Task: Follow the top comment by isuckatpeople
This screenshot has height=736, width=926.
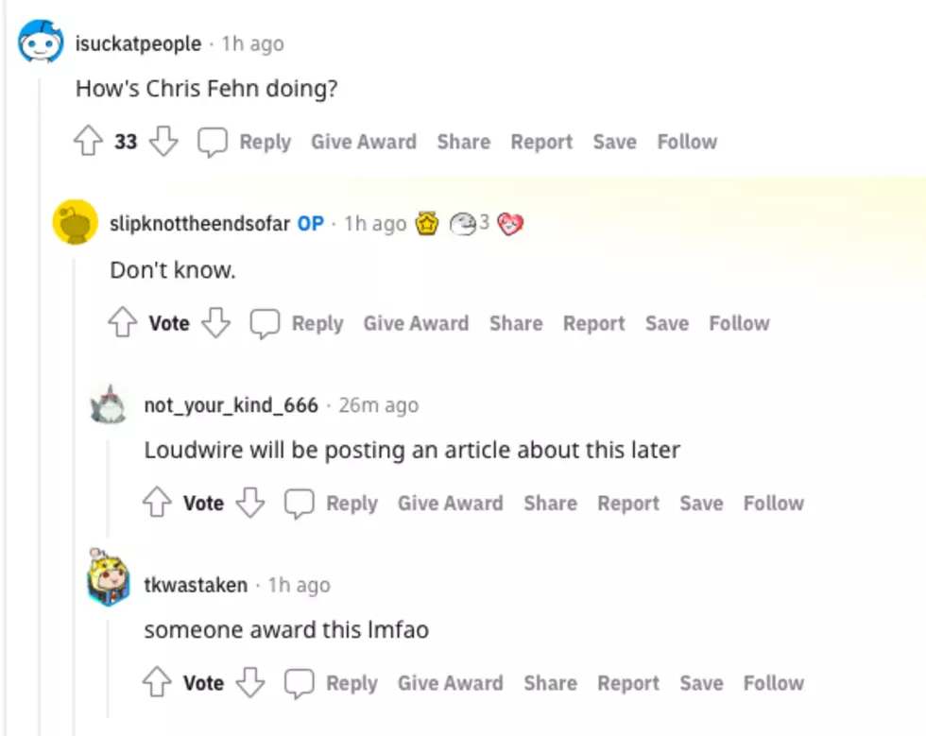Action: pos(688,142)
